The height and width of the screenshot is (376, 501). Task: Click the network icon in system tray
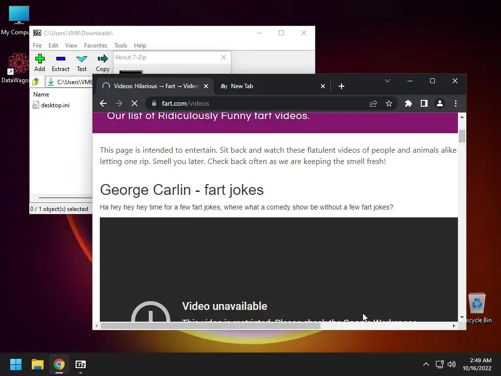pyautogui.click(x=440, y=364)
